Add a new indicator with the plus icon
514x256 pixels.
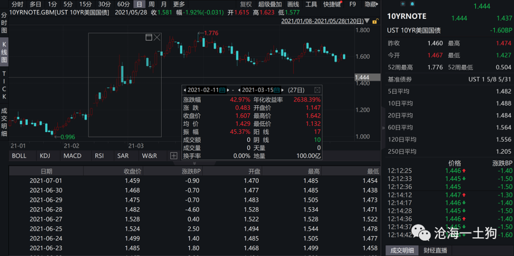[173, 156]
